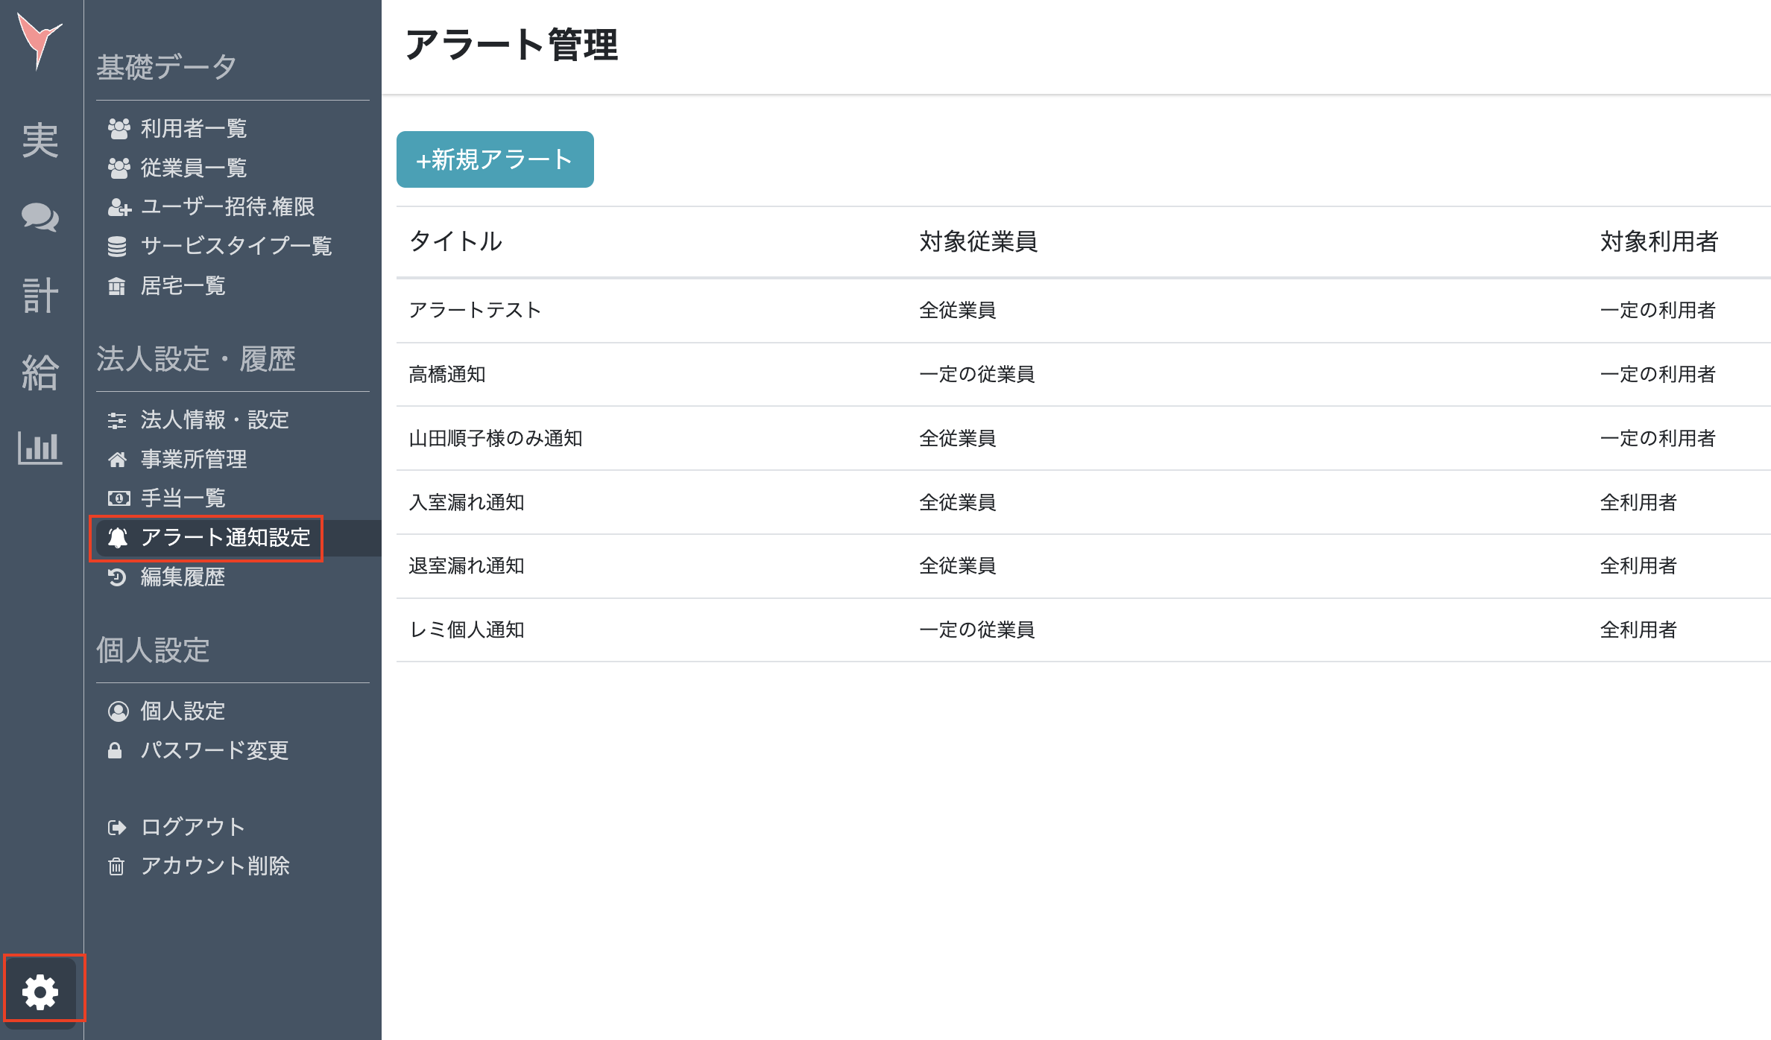1771x1040 pixels.
Task: Open the bar chart statistics icon
Action: coord(42,448)
